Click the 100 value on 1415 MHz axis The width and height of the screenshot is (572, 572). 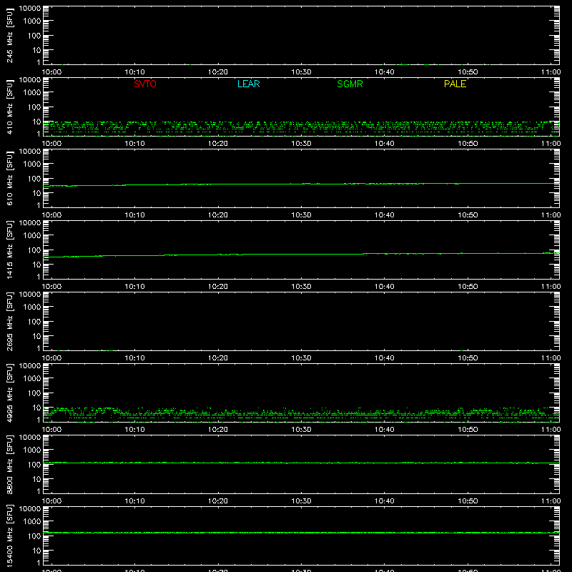pyautogui.click(x=34, y=250)
